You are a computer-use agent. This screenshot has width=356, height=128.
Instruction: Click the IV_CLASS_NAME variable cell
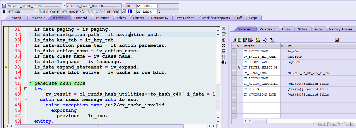[262, 73]
